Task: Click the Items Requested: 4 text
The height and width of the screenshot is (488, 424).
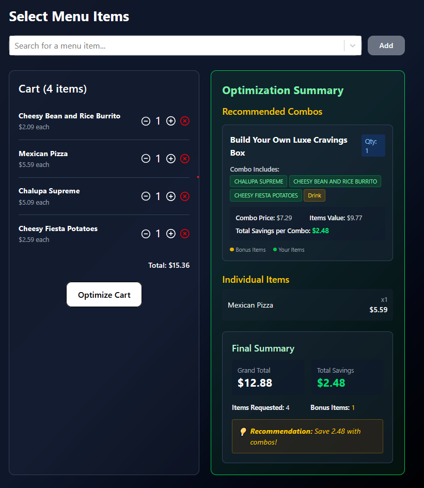Action: pyautogui.click(x=260, y=408)
